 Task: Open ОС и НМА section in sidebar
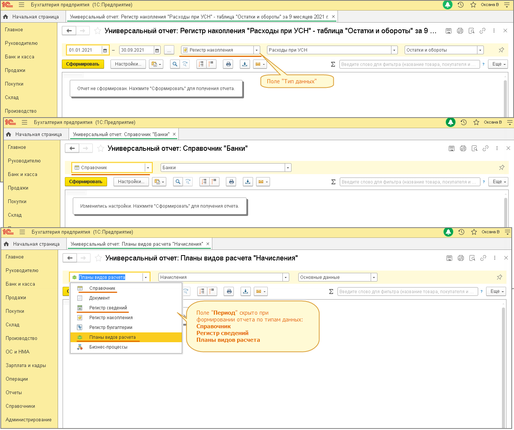[17, 352]
